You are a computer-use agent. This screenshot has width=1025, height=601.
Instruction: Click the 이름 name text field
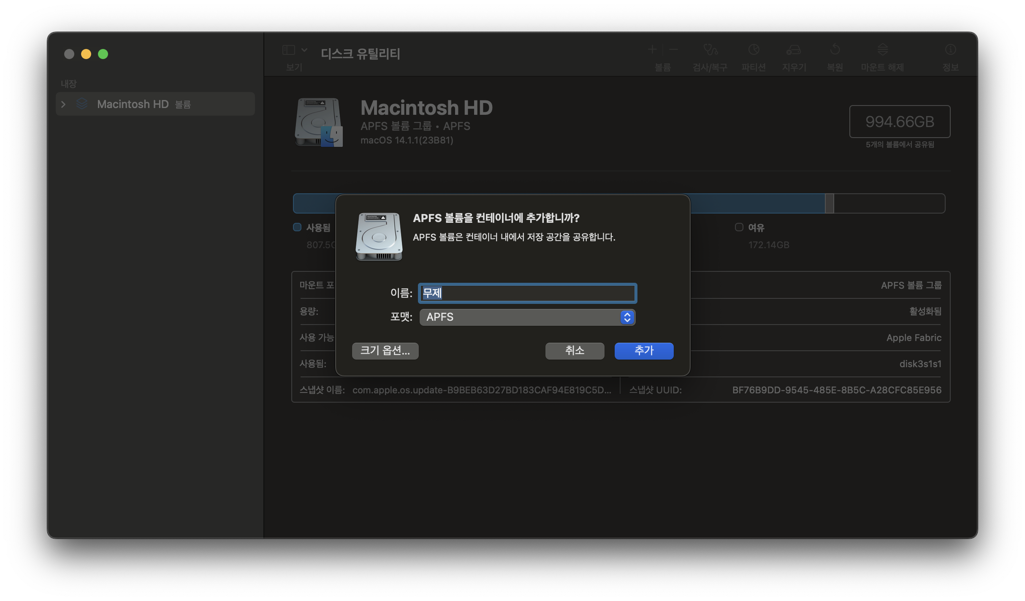pos(527,293)
